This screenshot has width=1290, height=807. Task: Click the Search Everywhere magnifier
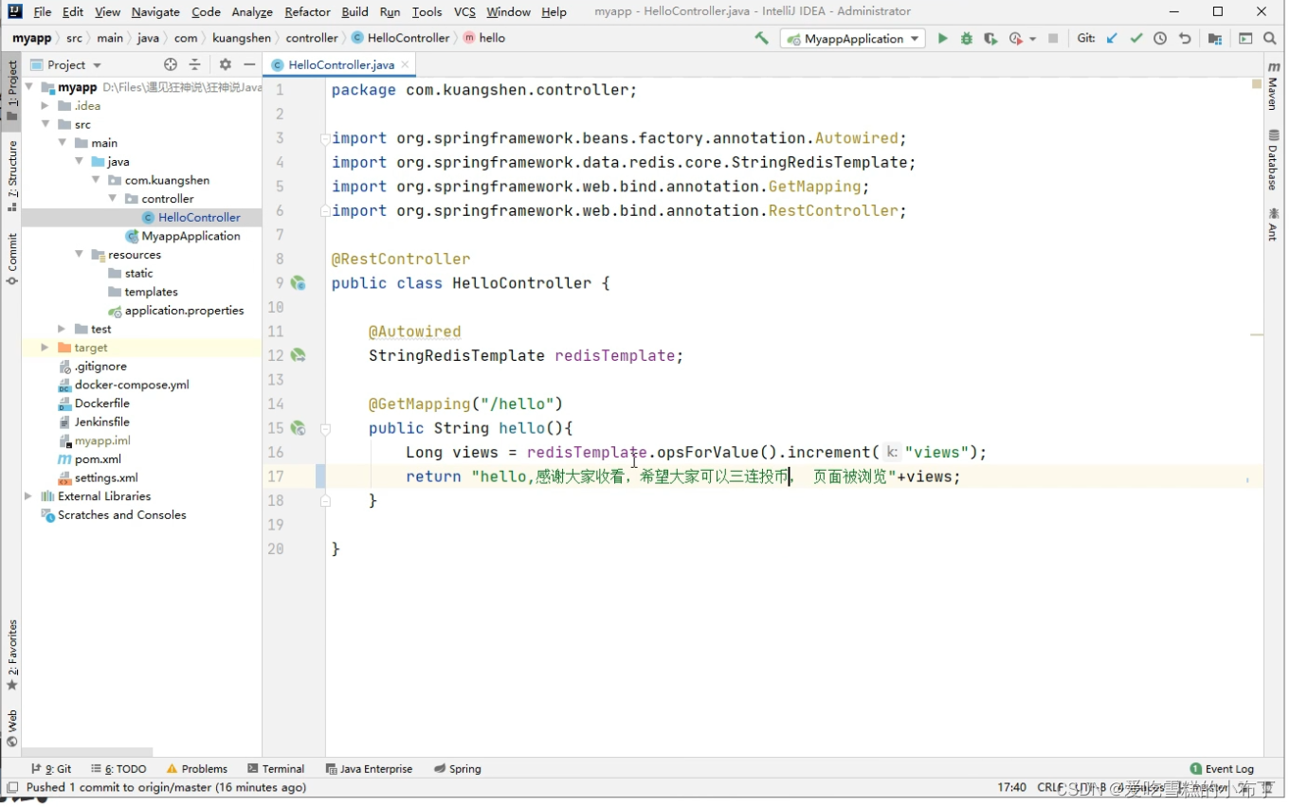pyautogui.click(x=1271, y=39)
